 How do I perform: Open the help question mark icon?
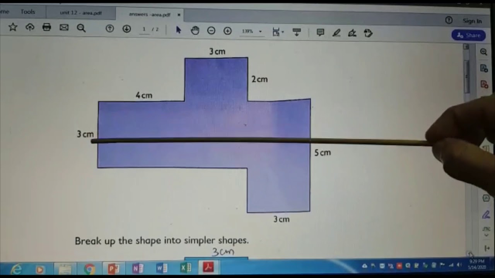pos(449,20)
